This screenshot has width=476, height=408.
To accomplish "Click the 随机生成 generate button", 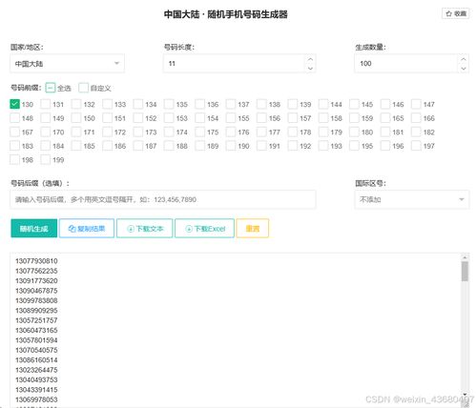I will point(34,229).
